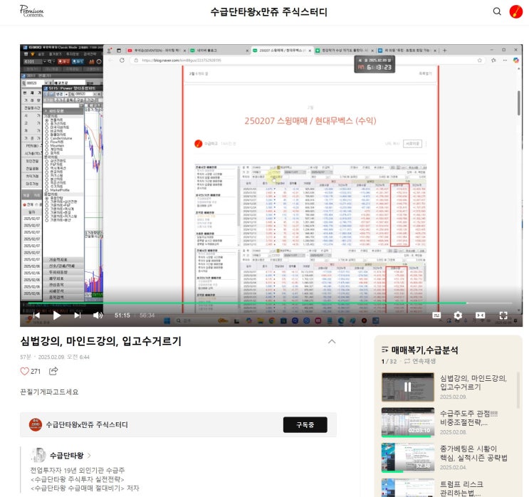Image resolution: width=529 pixels, height=497 pixels.
Task: Like the video with the heart icon
Action: [25, 371]
